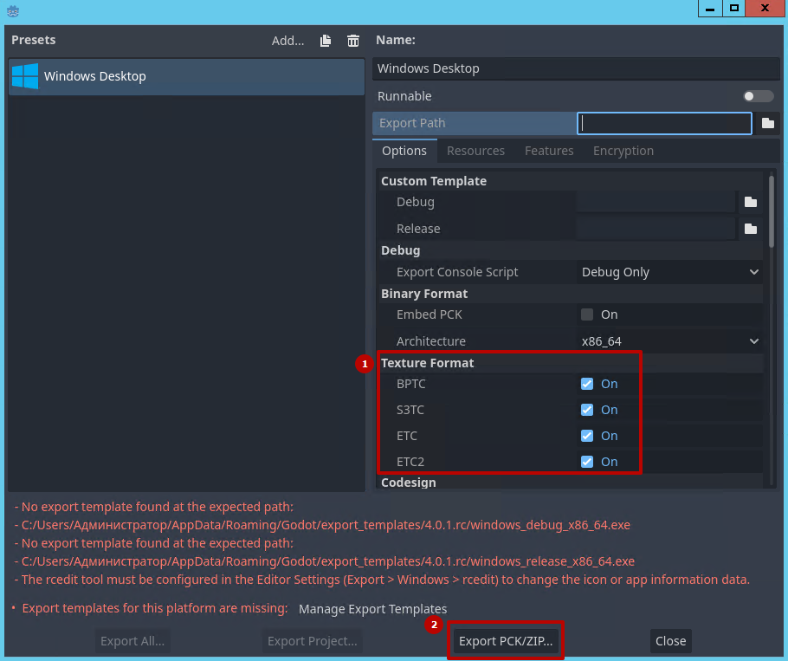Click the Export Path label
Image resolution: width=788 pixels, height=661 pixels.
pos(412,123)
